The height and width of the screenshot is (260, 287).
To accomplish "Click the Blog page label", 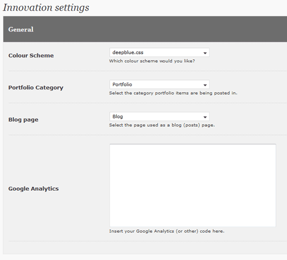I will (23, 119).
